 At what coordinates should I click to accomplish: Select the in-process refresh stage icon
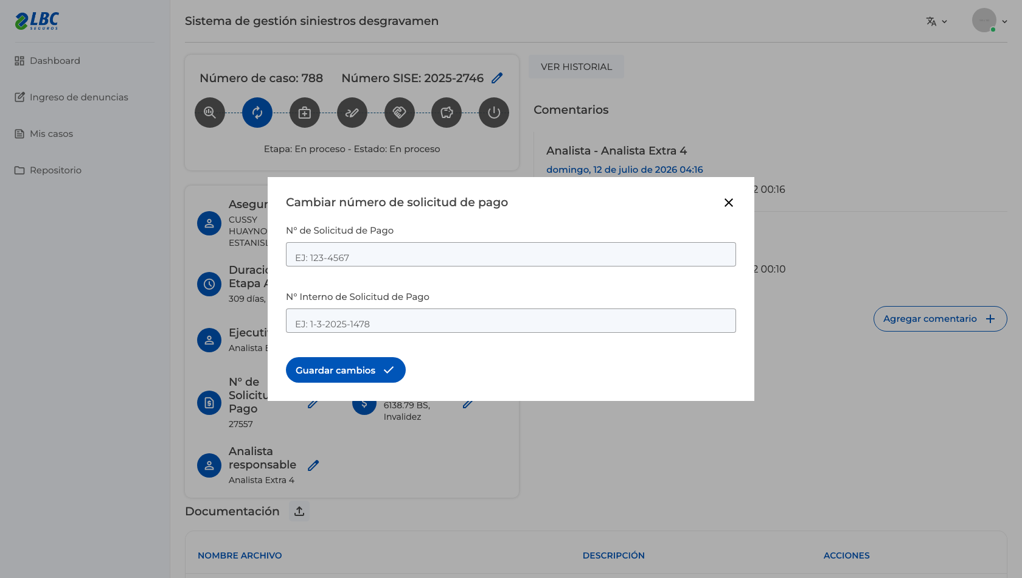pyautogui.click(x=257, y=113)
